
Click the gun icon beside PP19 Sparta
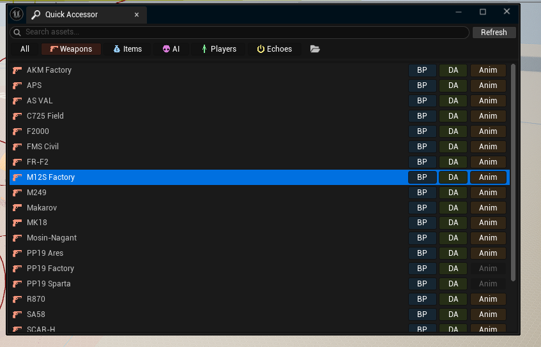(x=17, y=284)
